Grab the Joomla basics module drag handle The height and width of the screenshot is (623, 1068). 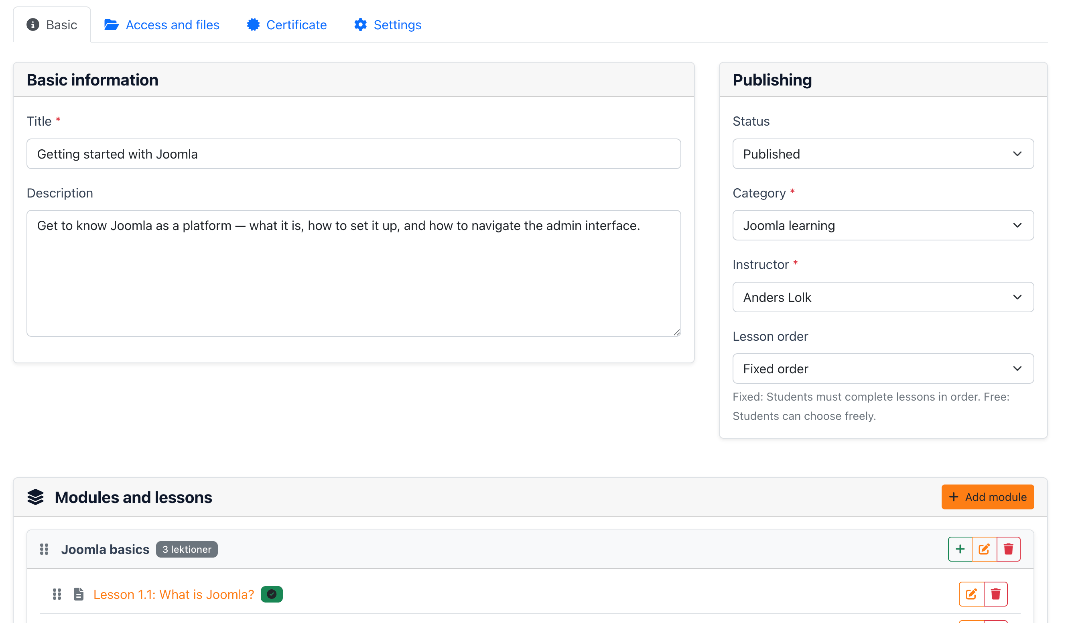[x=44, y=549]
